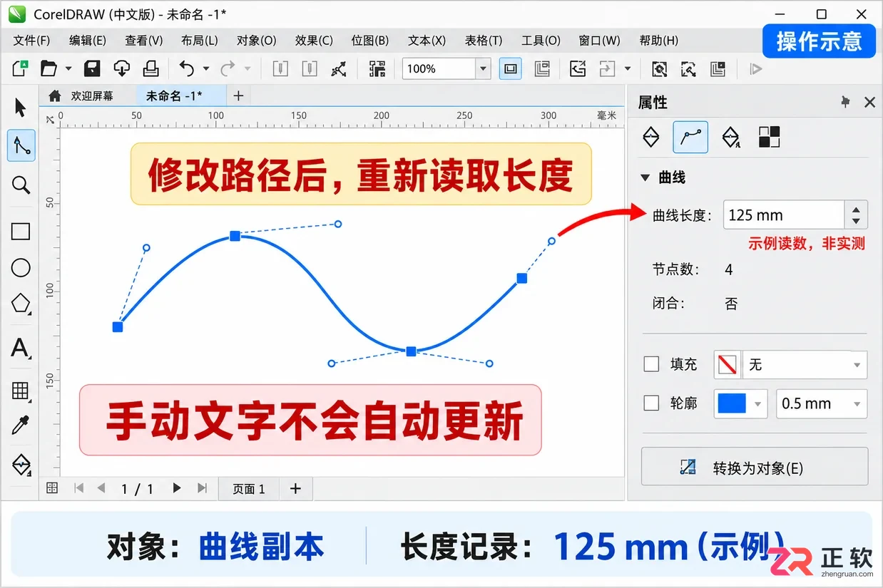Click the New document icon

pyautogui.click(x=20, y=68)
